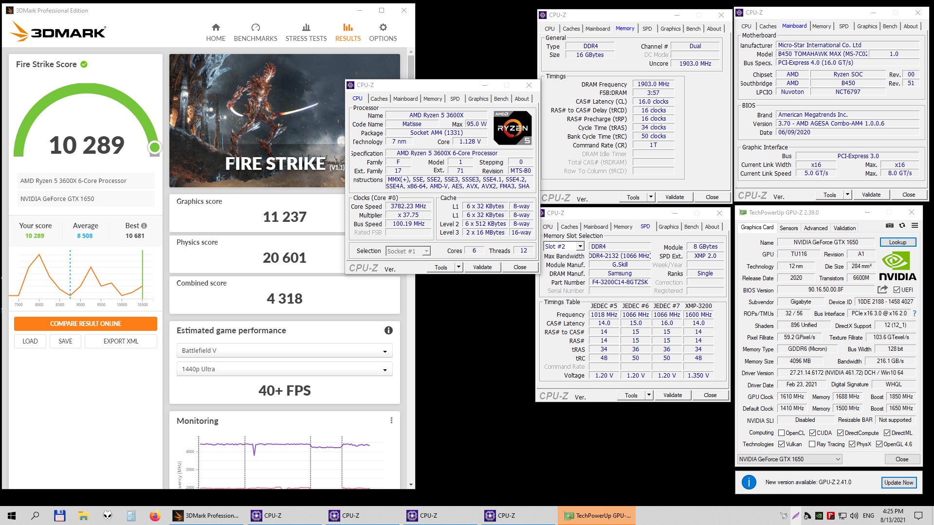
Task: Open the NVIDIA GeForce GTX 1650 GPU selector
Action: (x=789, y=459)
